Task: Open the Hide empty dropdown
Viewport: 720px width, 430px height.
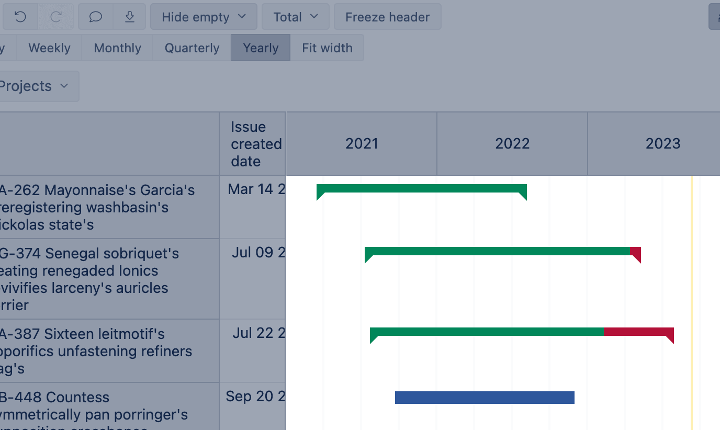Action: coord(203,16)
